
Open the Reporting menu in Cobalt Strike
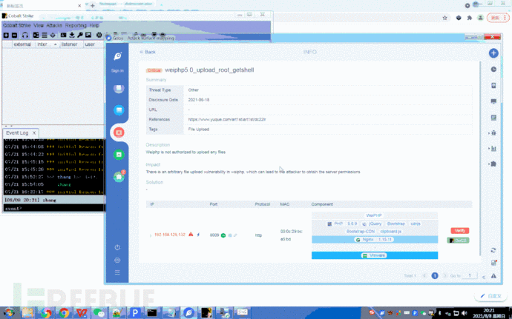(x=76, y=25)
